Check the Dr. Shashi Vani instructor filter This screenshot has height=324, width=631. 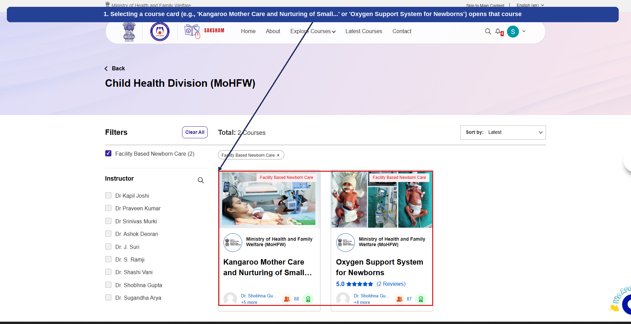pyautogui.click(x=108, y=272)
